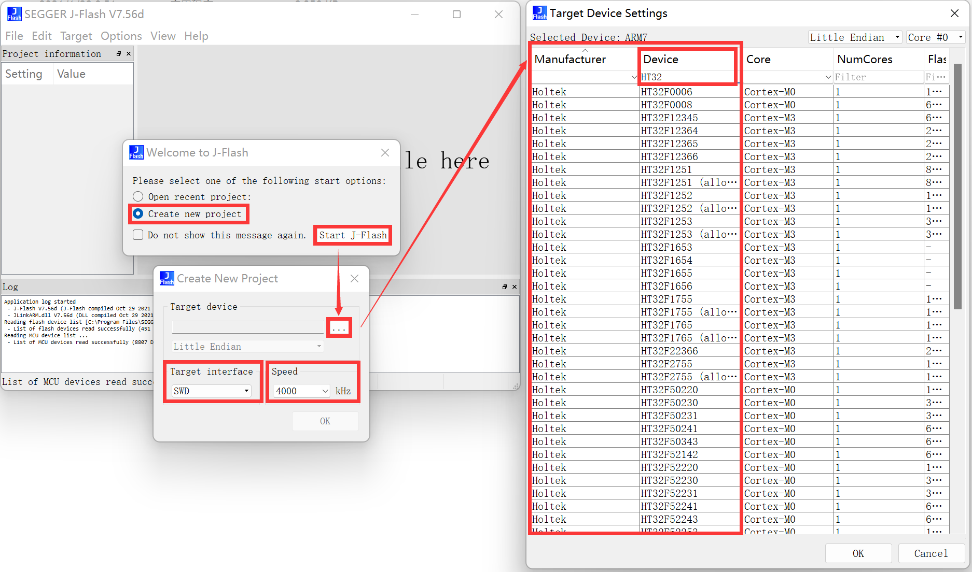Check Do not show this message again

click(138, 235)
